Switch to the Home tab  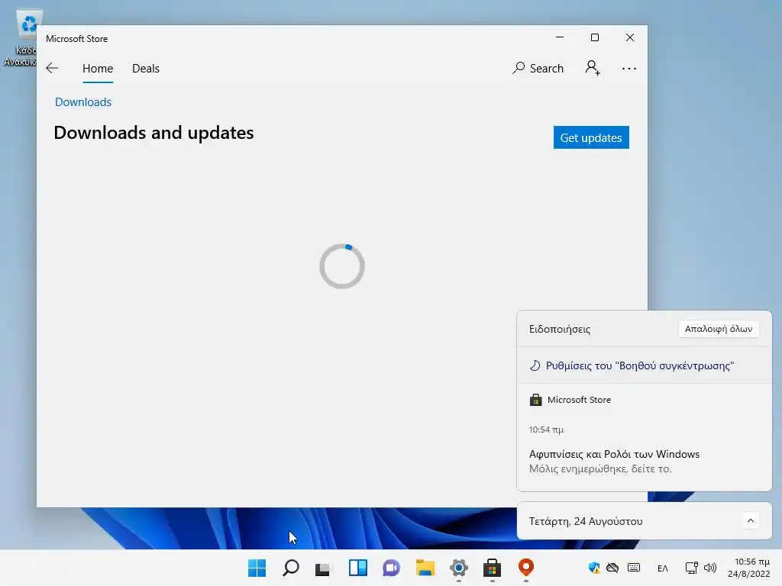coord(98,68)
